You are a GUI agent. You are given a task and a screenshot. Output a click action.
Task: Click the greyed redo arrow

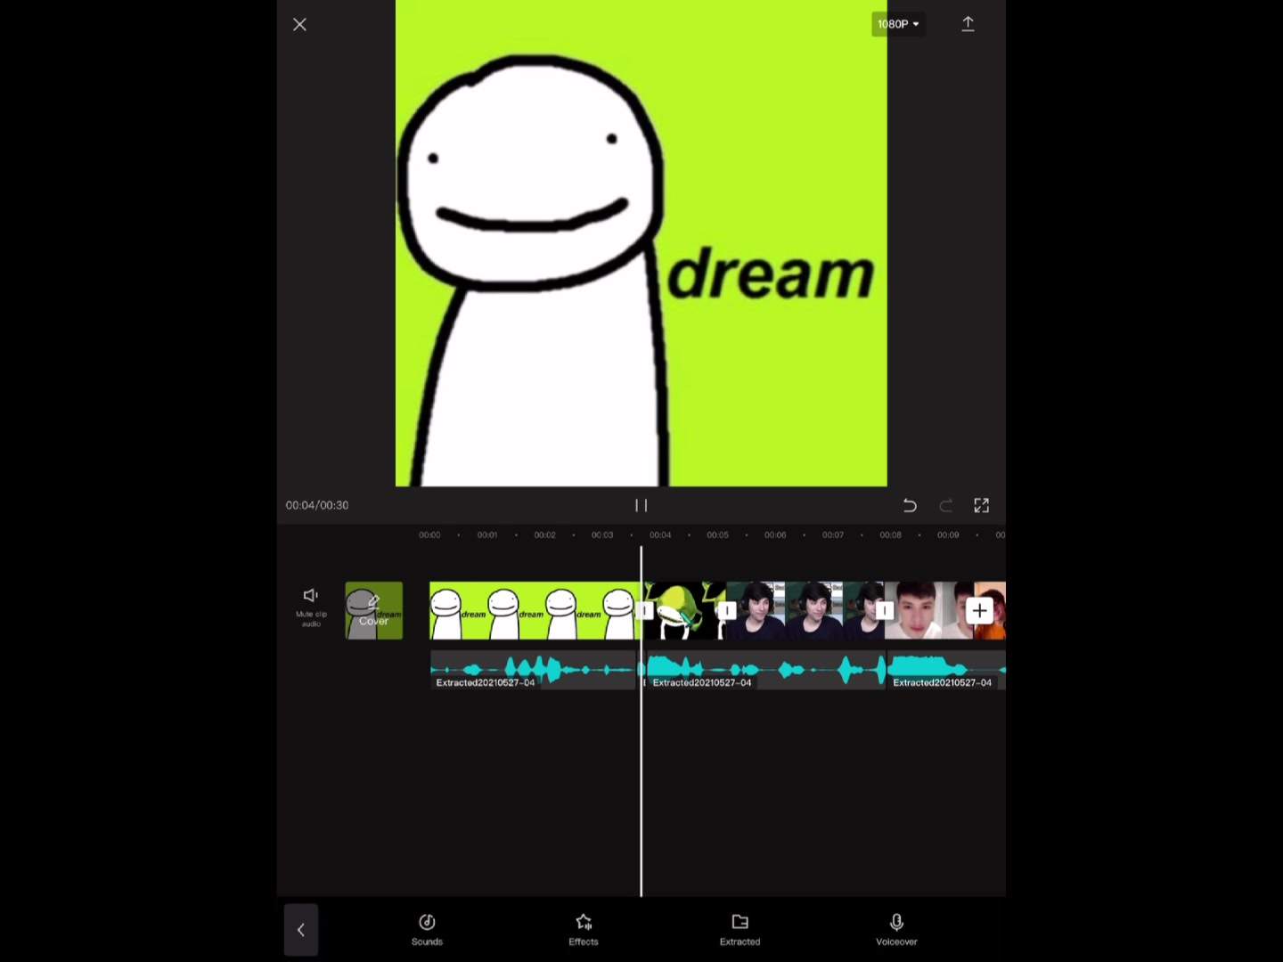(x=945, y=505)
